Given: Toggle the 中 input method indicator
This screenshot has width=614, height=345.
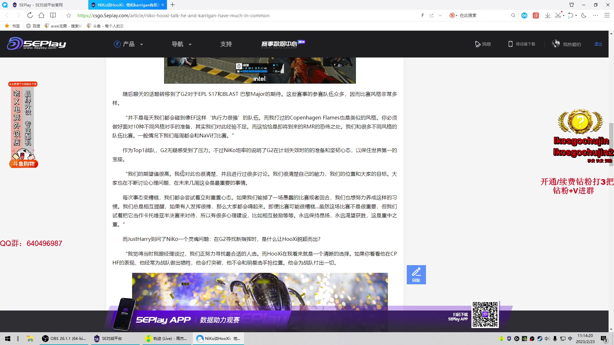Looking at the screenshot, I should coord(570,339).
